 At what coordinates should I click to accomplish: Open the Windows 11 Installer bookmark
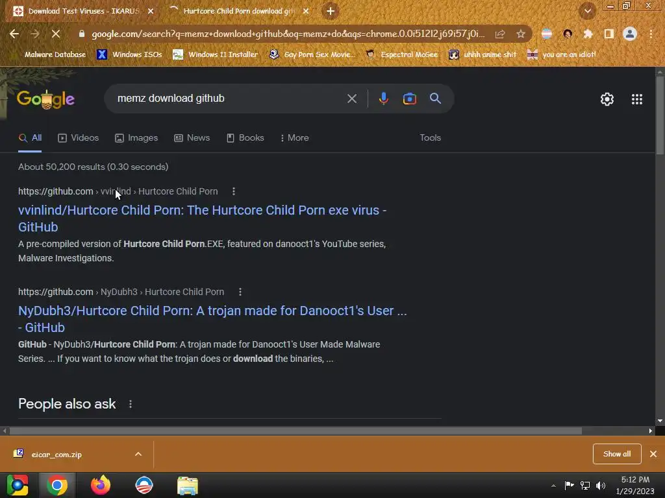point(216,54)
